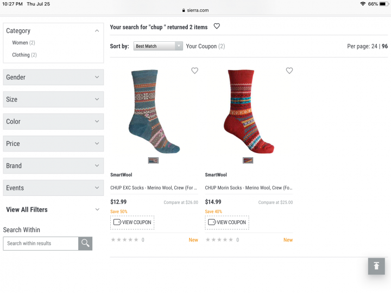Screen dimensions: 391x293
Task: Click the search magnifier button
Action: 85,244
